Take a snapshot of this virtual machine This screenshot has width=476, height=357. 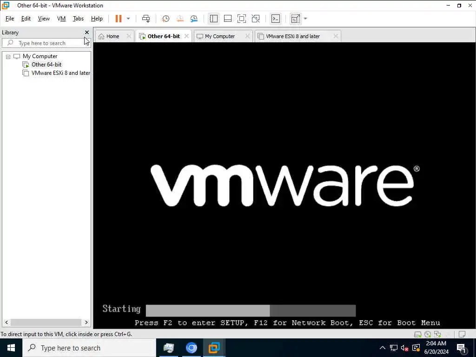[x=165, y=19]
